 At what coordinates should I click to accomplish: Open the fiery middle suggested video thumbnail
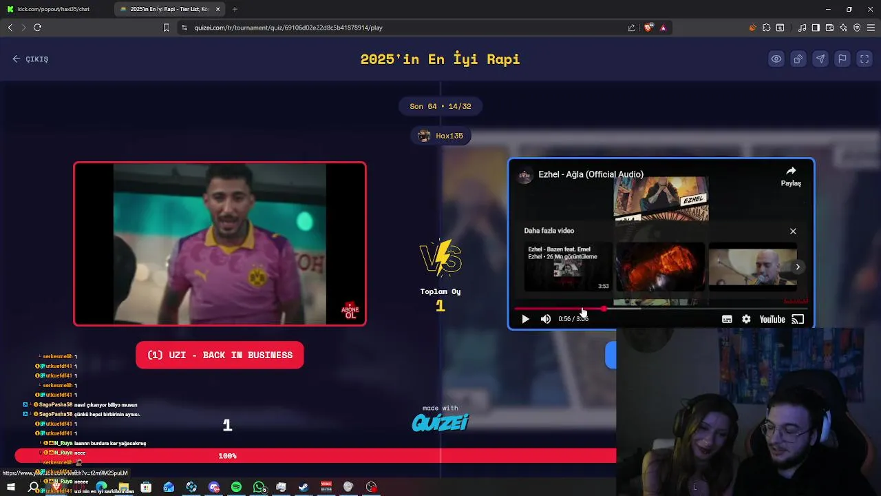pos(660,267)
